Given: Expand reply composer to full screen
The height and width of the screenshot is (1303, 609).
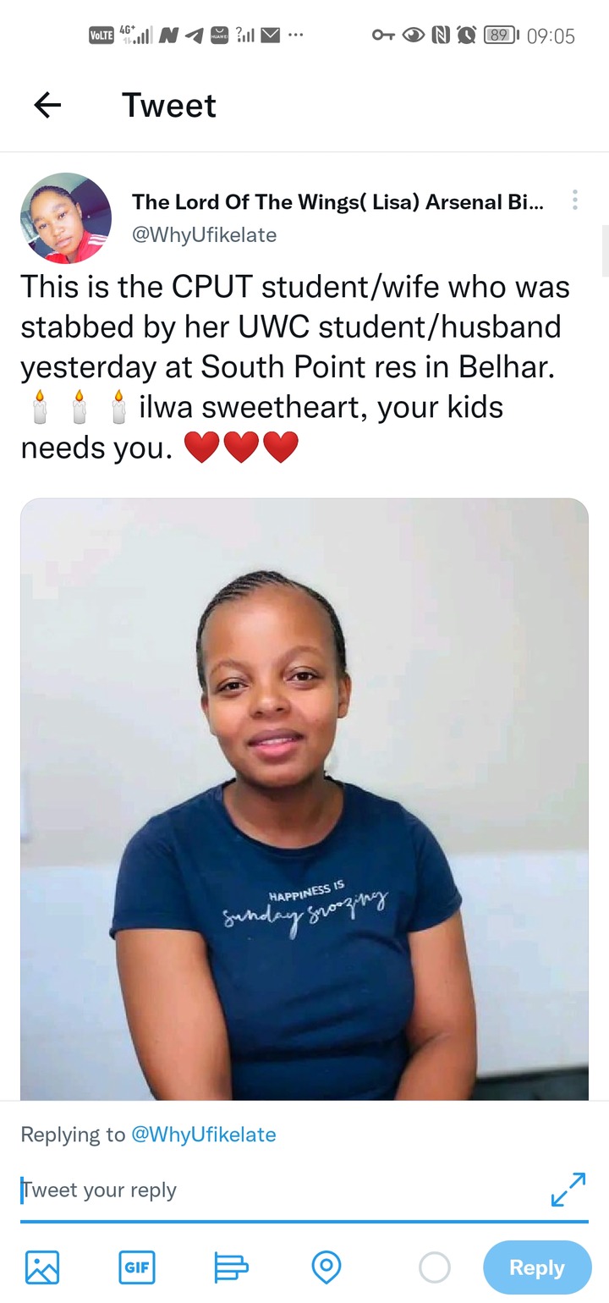Looking at the screenshot, I should [x=568, y=1189].
